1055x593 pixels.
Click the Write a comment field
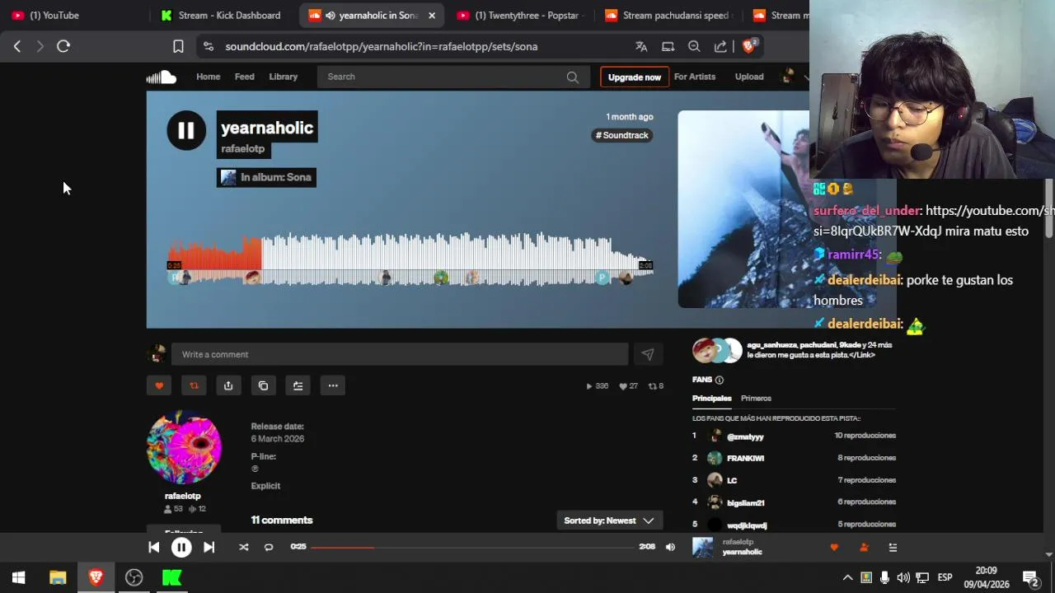point(400,354)
